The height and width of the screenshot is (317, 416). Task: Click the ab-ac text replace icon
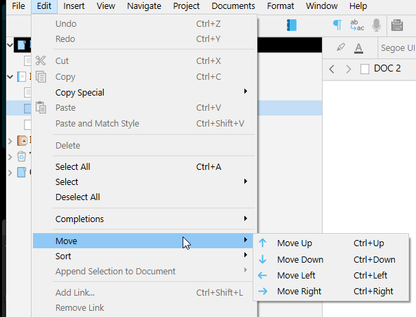click(x=357, y=25)
